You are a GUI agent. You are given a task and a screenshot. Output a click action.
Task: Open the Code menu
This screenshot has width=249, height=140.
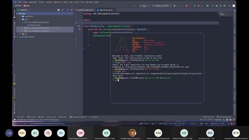(x=41, y=2)
